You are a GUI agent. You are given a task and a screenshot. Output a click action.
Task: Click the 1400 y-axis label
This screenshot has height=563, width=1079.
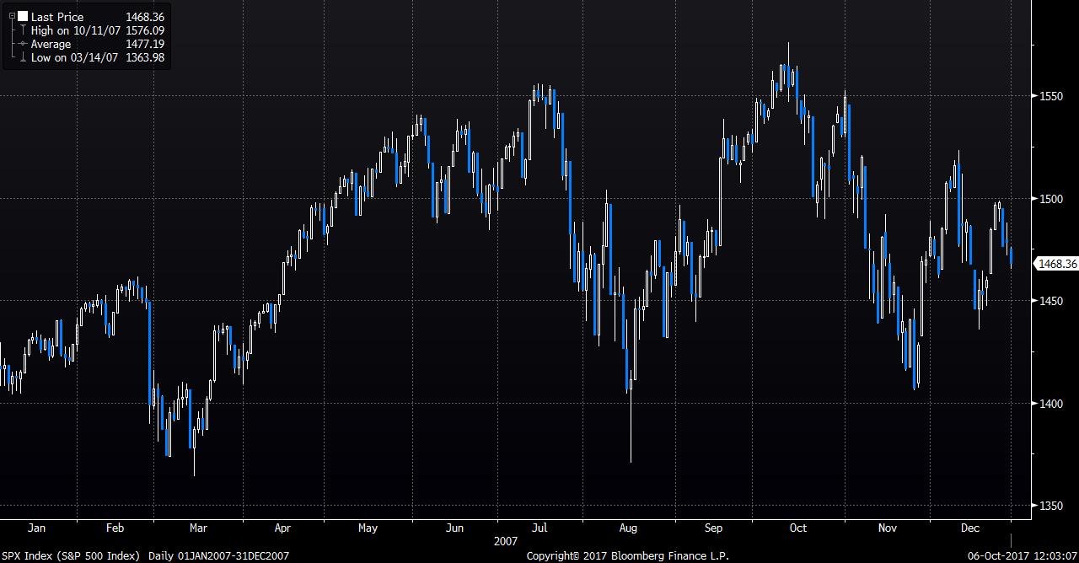[1049, 404]
